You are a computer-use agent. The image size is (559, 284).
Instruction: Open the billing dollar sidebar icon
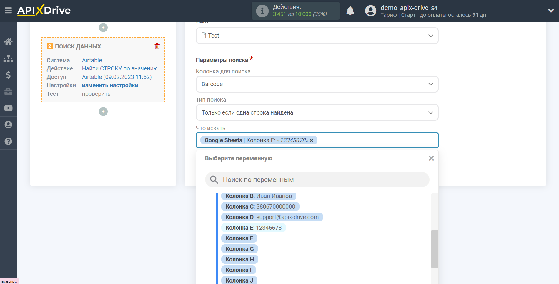8,75
